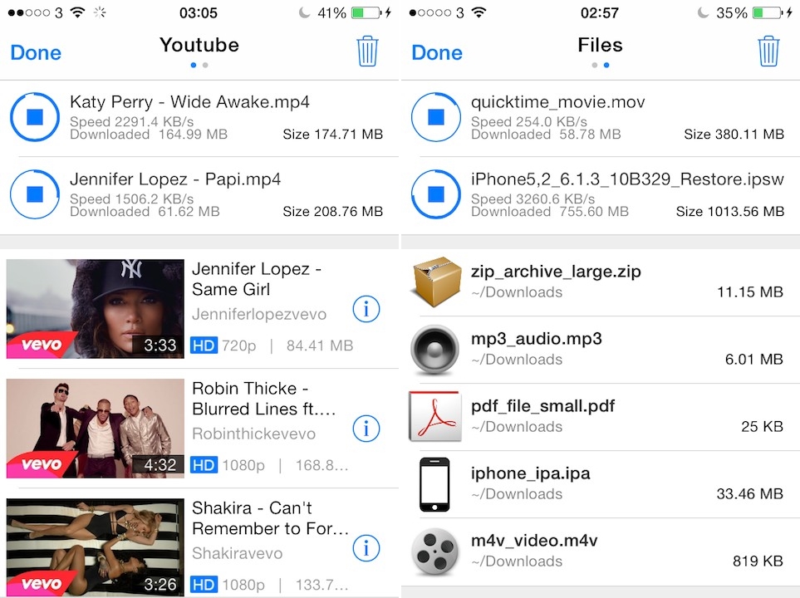
Task: Tap the mp3 audio speaker icon
Action: pyautogui.click(x=435, y=350)
